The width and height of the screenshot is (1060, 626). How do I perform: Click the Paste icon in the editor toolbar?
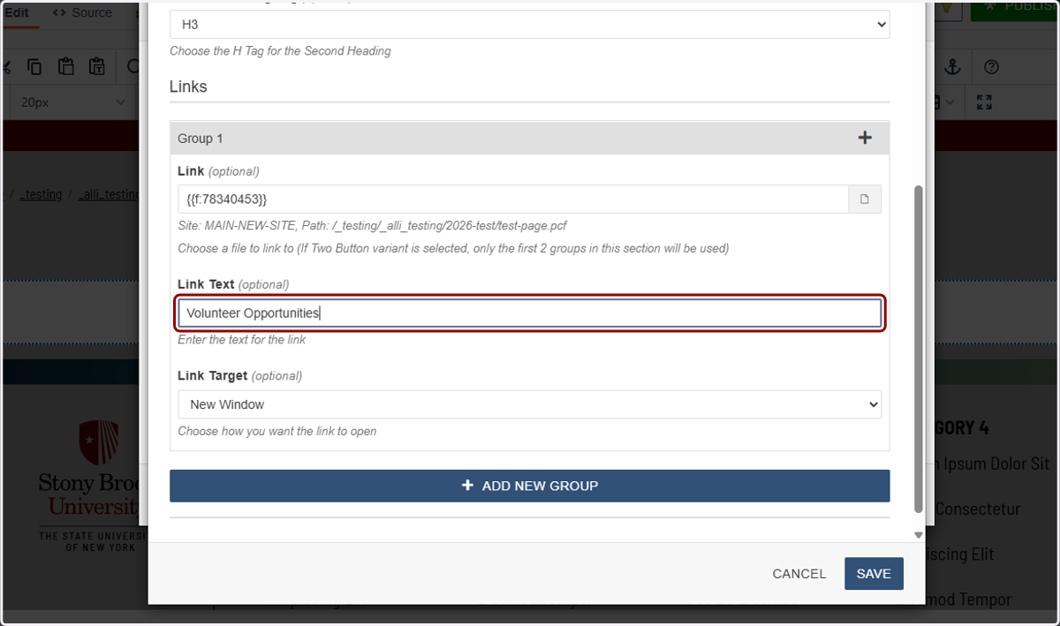point(65,67)
